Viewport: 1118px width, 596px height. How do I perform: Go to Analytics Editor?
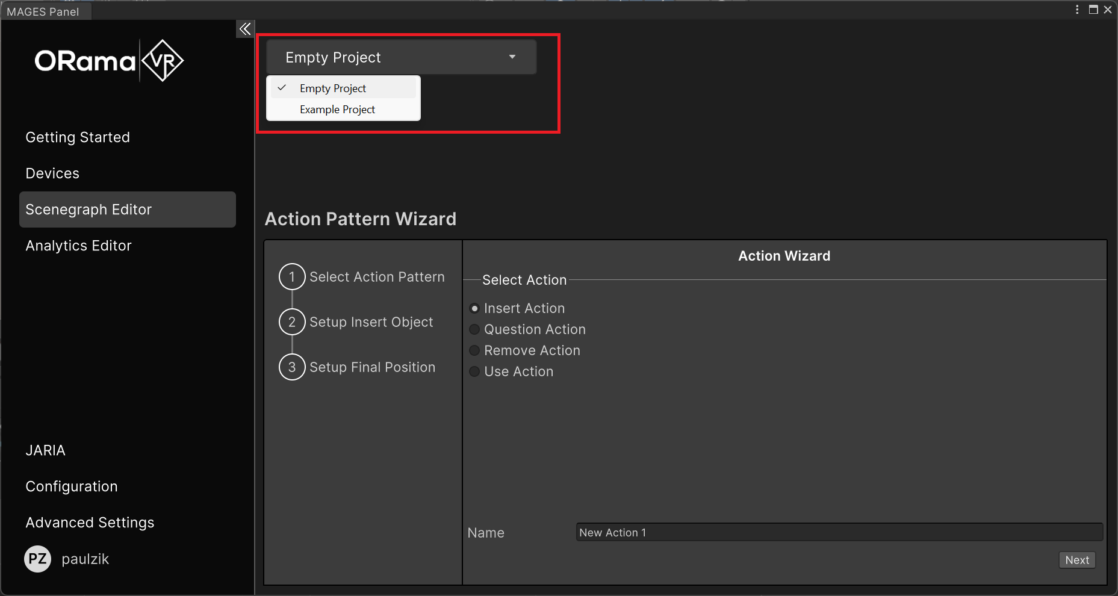(x=78, y=246)
